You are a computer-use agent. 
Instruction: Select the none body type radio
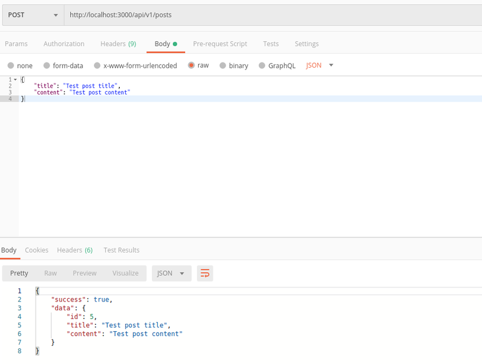(x=11, y=66)
